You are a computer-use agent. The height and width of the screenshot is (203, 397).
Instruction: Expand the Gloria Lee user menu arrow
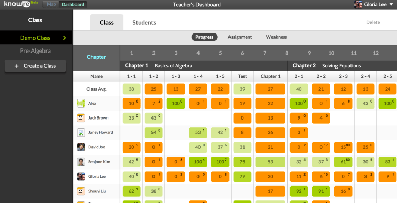pyautogui.click(x=391, y=5)
